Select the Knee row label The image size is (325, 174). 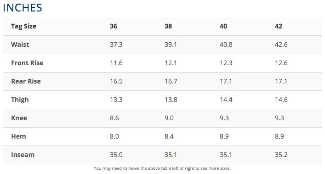coord(19,118)
